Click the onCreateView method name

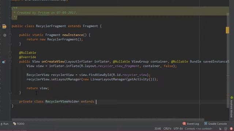point(53,61)
